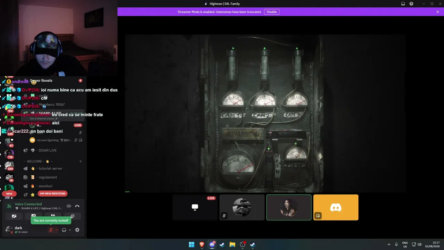Viewport: 444px width, 250px height.
Task: Open microphone input options dropdown
Action: coord(57,230)
